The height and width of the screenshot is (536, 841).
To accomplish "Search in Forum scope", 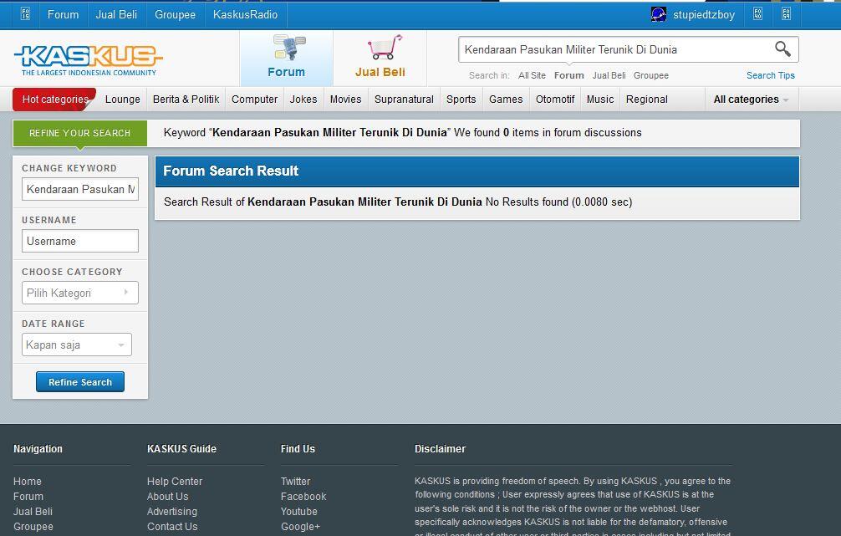I will point(568,75).
